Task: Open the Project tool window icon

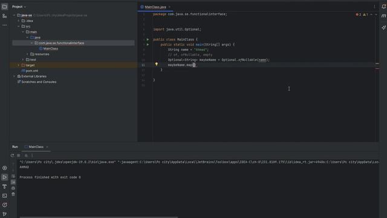Action: coord(4,7)
